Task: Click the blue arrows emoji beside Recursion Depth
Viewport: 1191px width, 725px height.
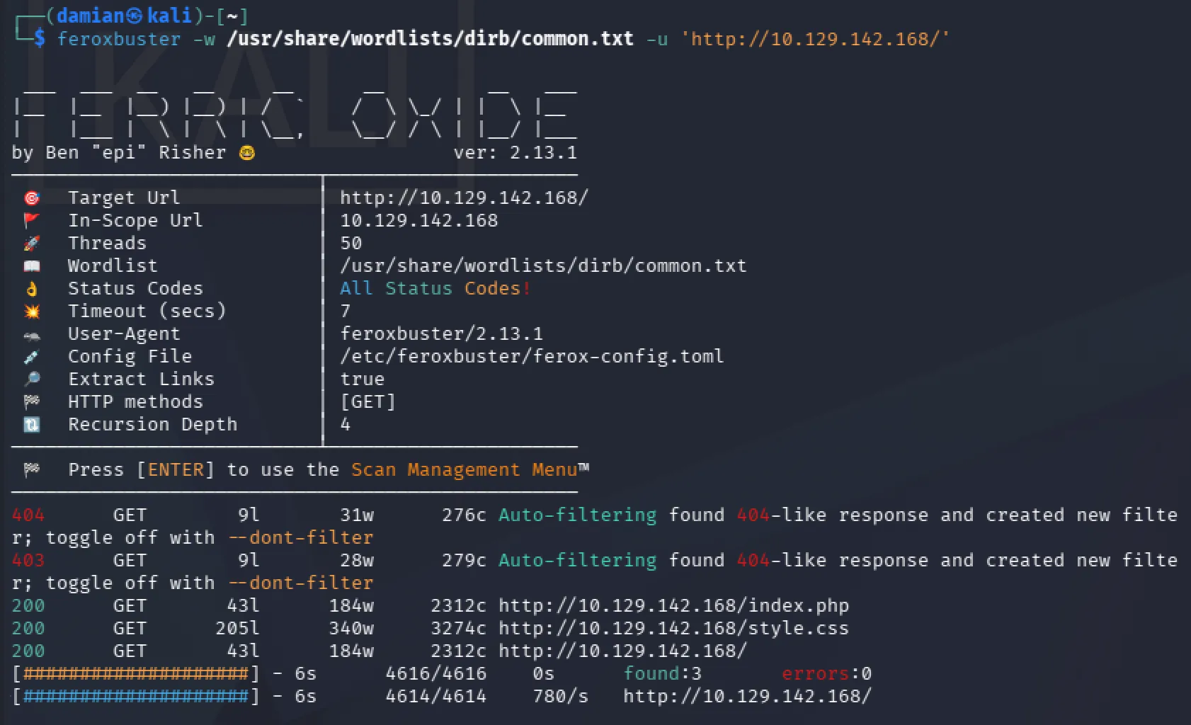Action: [32, 424]
